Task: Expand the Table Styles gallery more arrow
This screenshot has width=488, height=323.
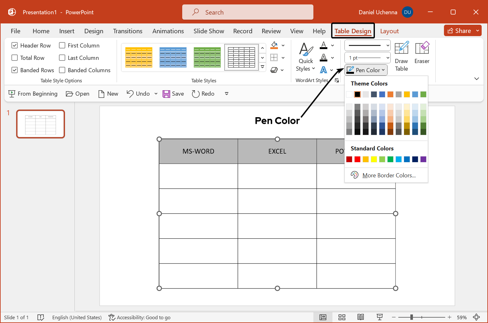Action: click(262, 67)
